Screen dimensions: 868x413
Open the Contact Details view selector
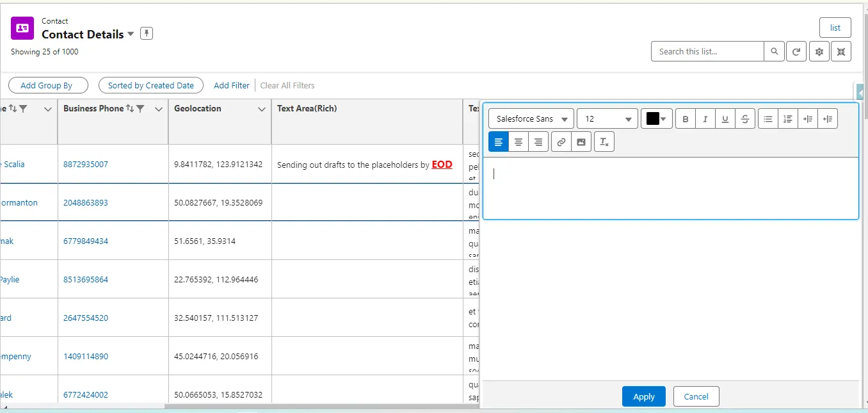point(131,34)
